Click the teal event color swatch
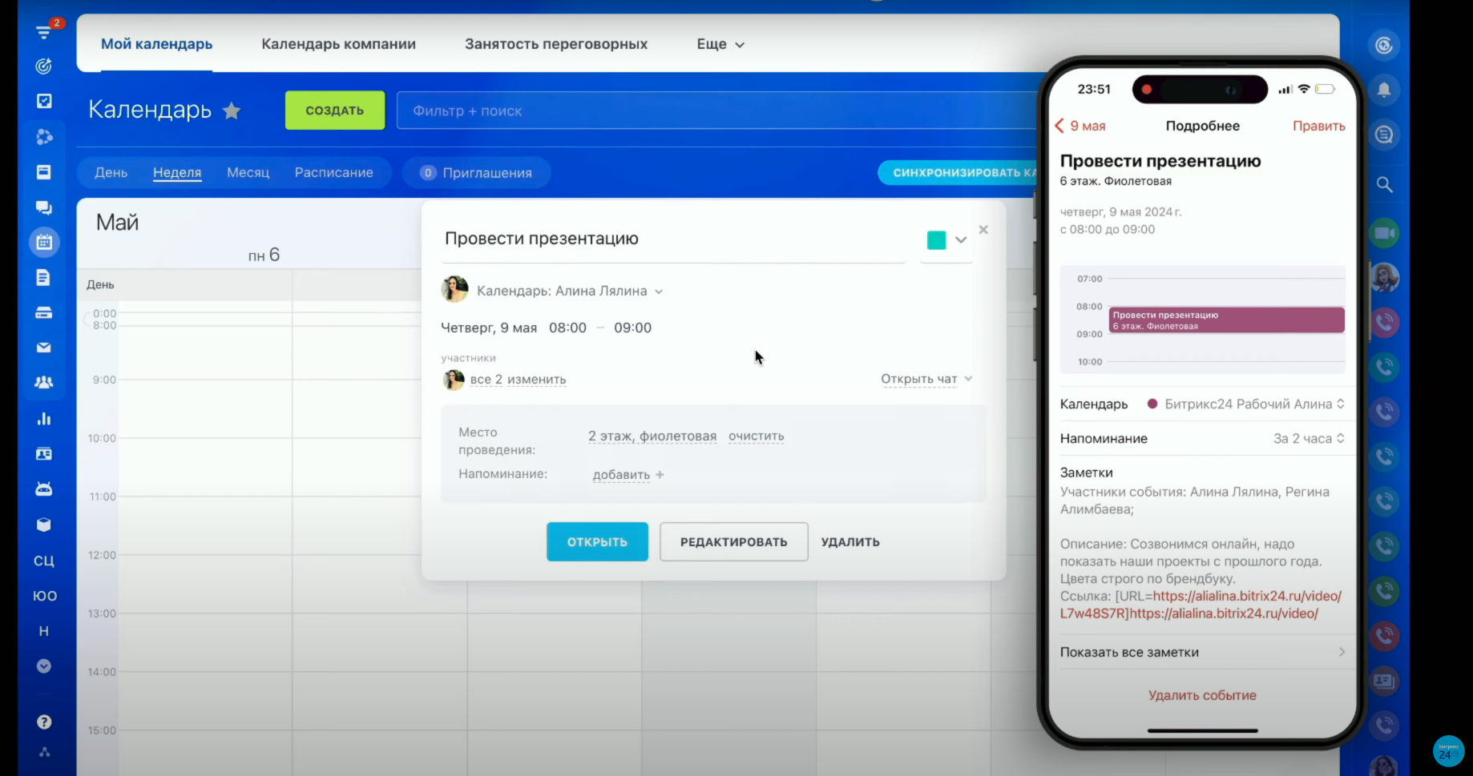Screen dimensions: 1473x776 pyautogui.click(x=936, y=240)
